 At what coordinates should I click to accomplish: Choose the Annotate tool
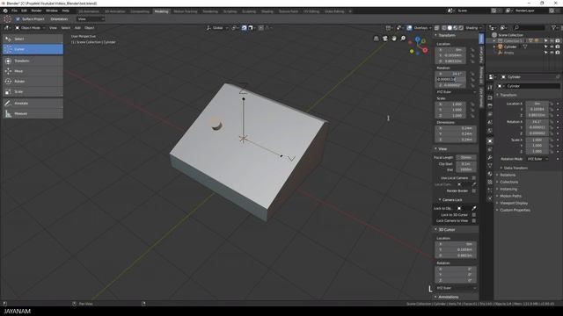point(33,104)
